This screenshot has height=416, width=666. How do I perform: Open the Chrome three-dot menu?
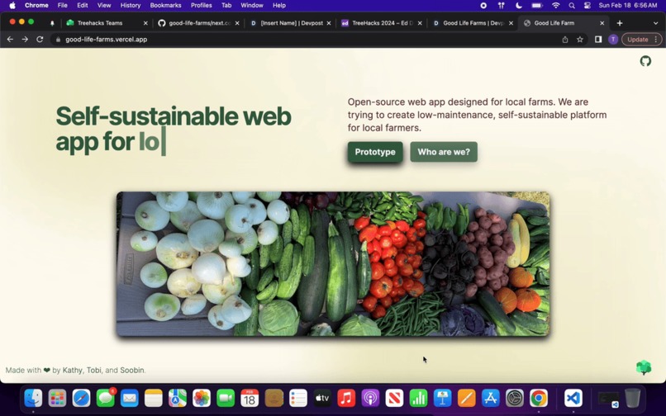(x=656, y=40)
